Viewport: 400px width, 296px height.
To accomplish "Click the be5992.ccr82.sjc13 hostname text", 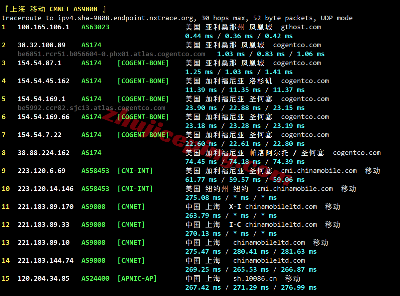I will click(91, 108).
